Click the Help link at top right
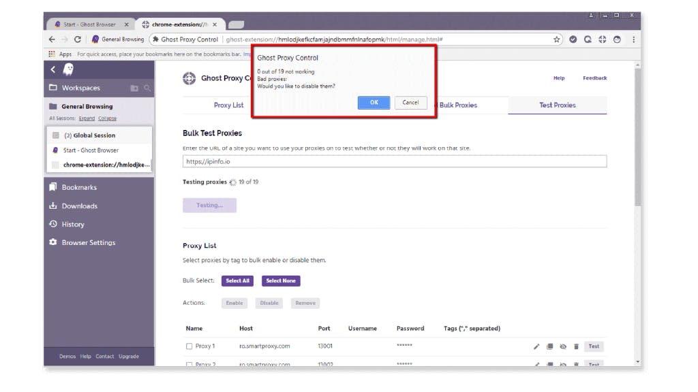 pos(559,78)
